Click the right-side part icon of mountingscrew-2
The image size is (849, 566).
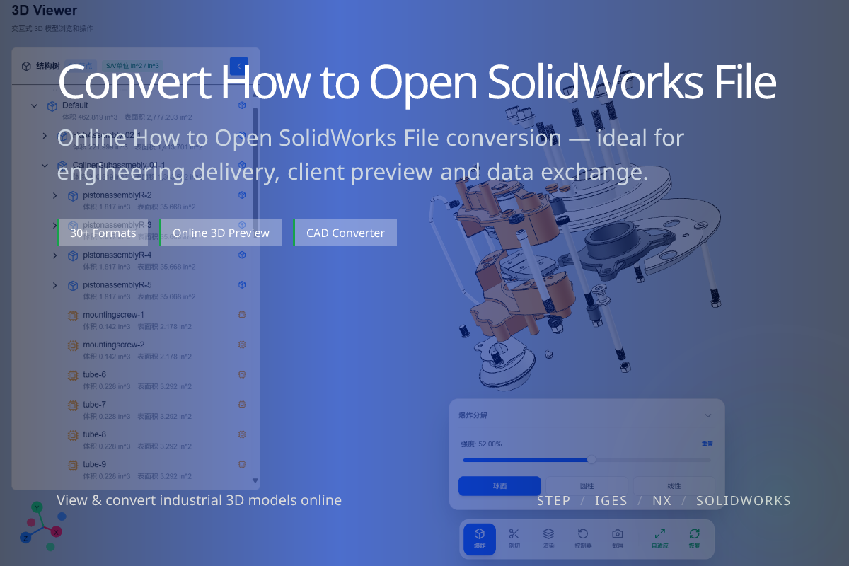(x=242, y=345)
